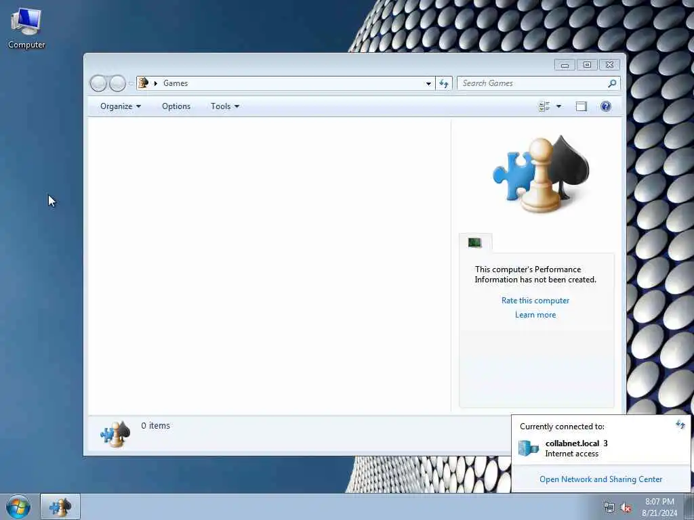The width and height of the screenshot is (694, 520).
Task: Open the recent pages dropdown arrow
Action: coord(131,83)
